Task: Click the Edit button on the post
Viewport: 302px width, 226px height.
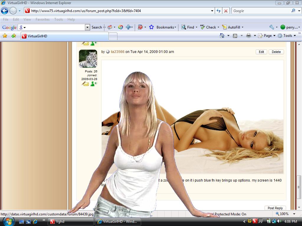Action: pos(261,52)
